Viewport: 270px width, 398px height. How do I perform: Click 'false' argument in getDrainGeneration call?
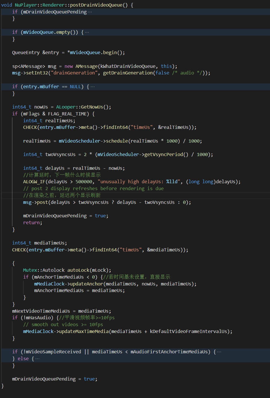coord(162,73)
